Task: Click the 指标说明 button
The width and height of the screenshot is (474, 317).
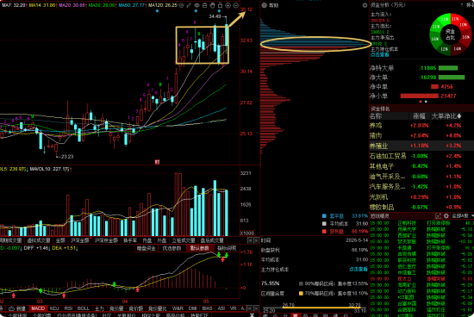Action: click(x=227, y=248)
